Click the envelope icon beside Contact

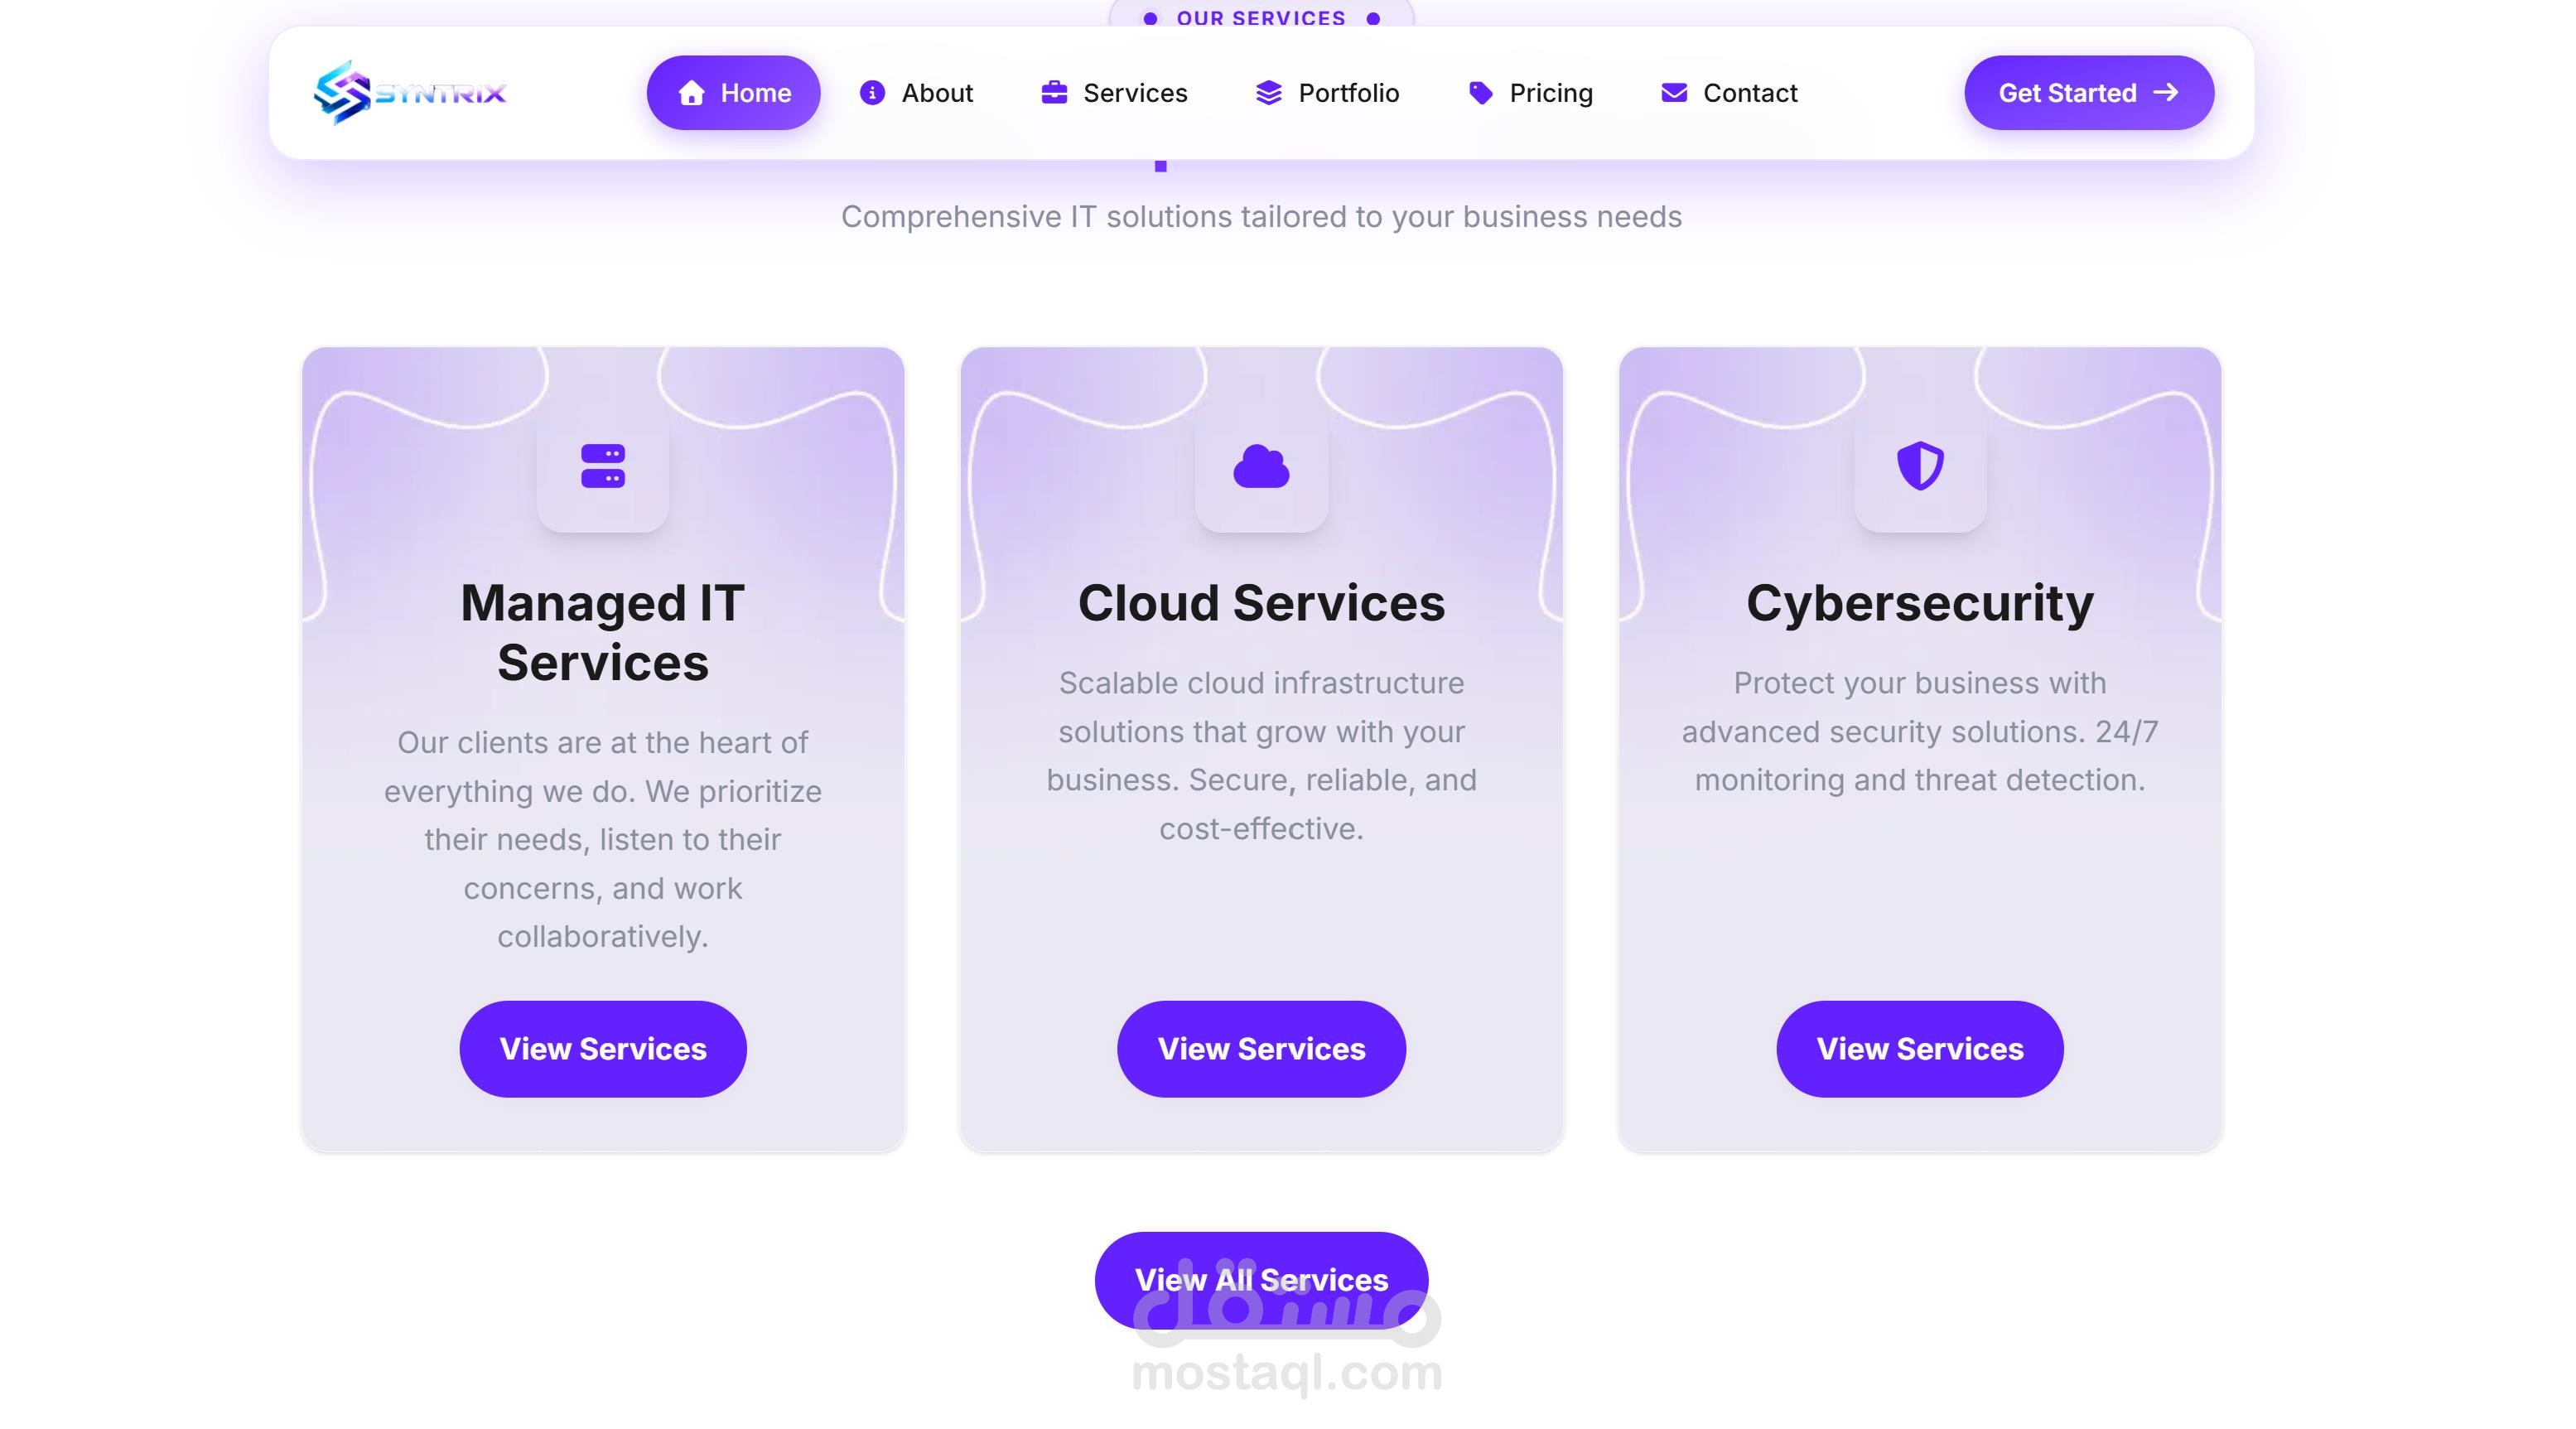pyautogui.click(x=1674, y=93)
